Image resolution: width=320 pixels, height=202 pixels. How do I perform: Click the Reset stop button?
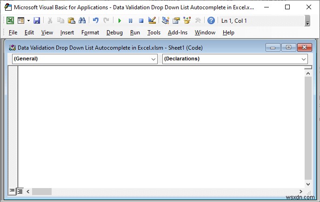141,20
